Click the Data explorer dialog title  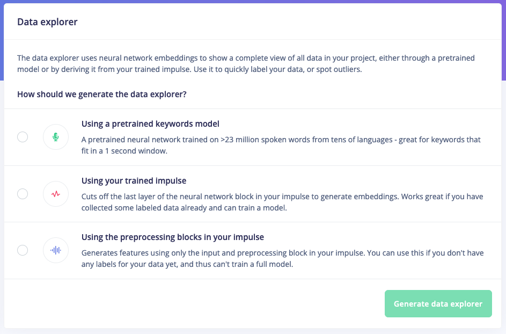(x=47, y=22)
